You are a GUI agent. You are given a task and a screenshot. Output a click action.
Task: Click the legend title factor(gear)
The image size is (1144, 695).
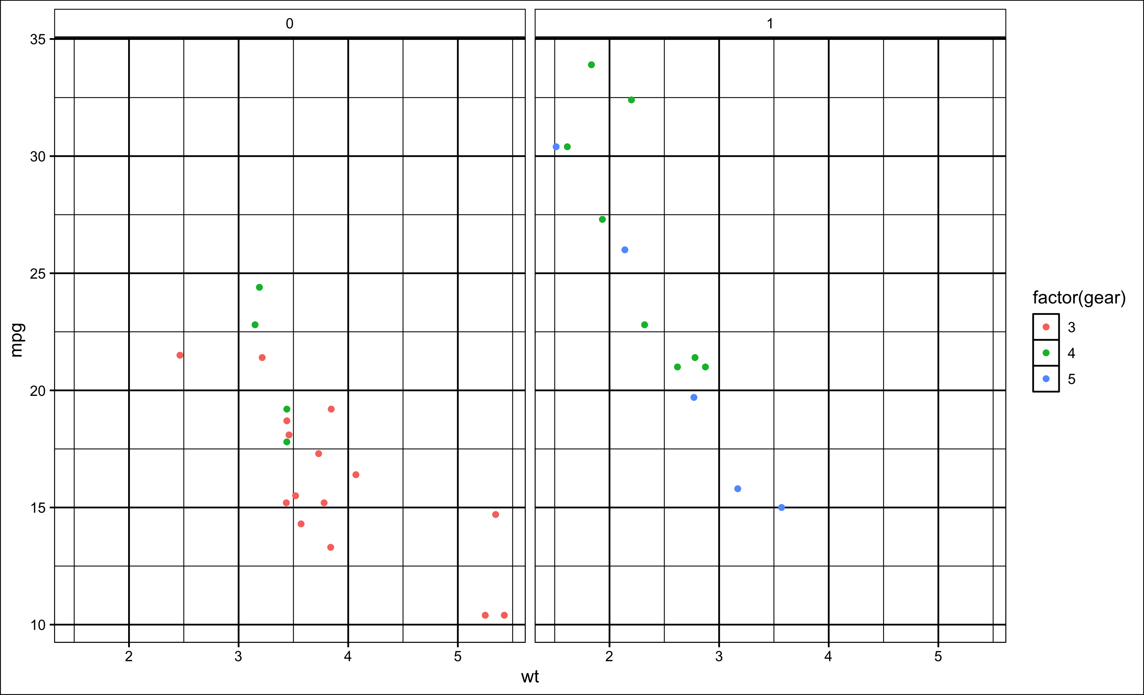1079,298
